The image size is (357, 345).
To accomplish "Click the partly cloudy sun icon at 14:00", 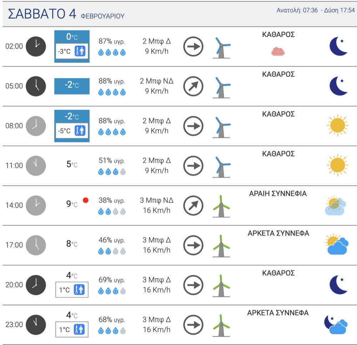I will point(335,206).
